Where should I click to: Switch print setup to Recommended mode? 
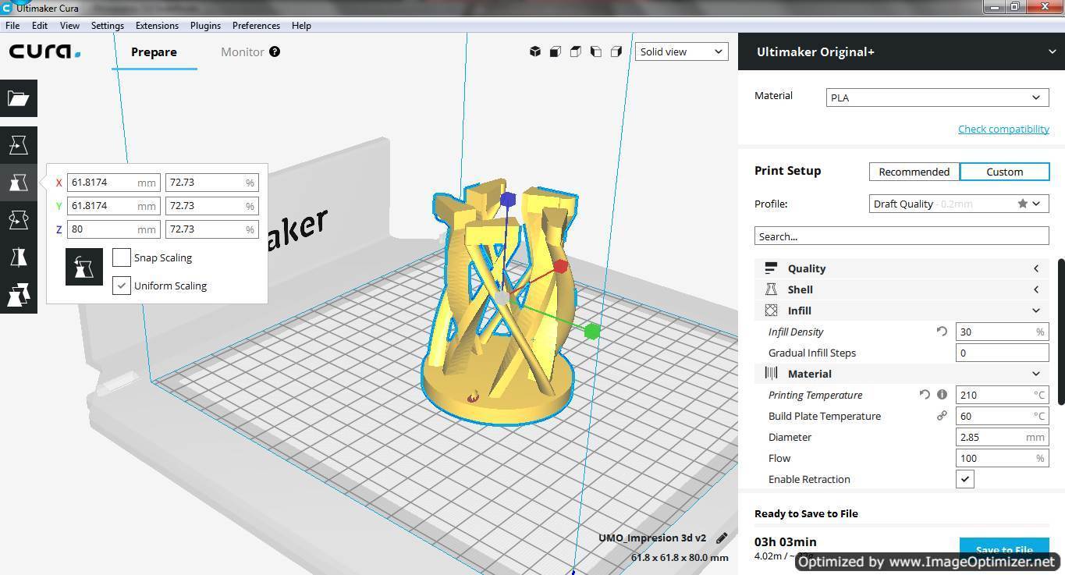pos(914,172)
